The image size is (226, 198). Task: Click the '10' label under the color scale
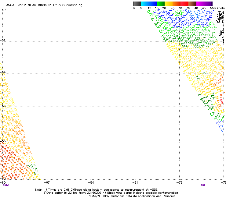pos(149,8)
